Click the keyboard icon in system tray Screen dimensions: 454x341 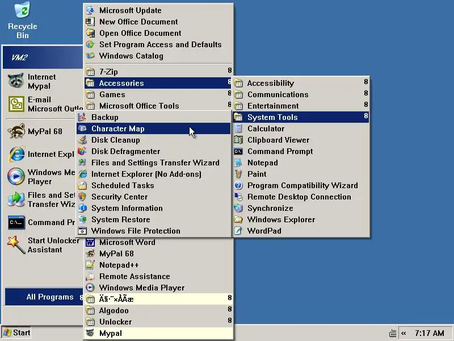pos(393,333)
